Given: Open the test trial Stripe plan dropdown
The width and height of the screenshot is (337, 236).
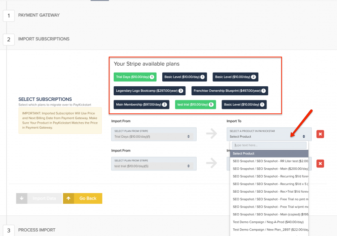Looking at the screenshot, I should pos(154,163).
